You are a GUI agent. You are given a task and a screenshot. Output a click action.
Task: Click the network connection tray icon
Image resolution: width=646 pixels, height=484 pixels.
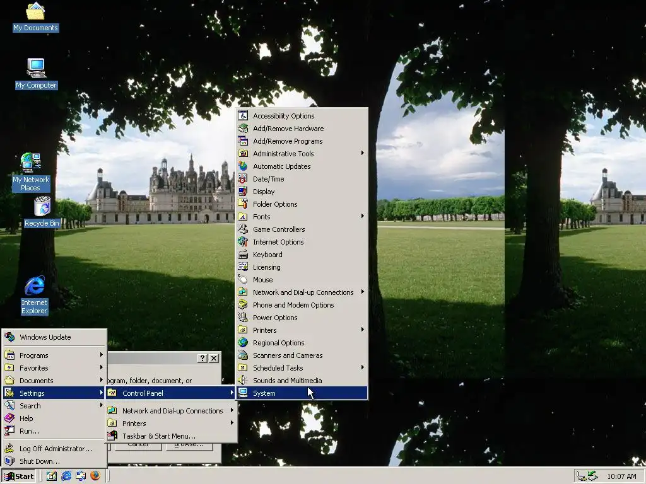point(592,476)
